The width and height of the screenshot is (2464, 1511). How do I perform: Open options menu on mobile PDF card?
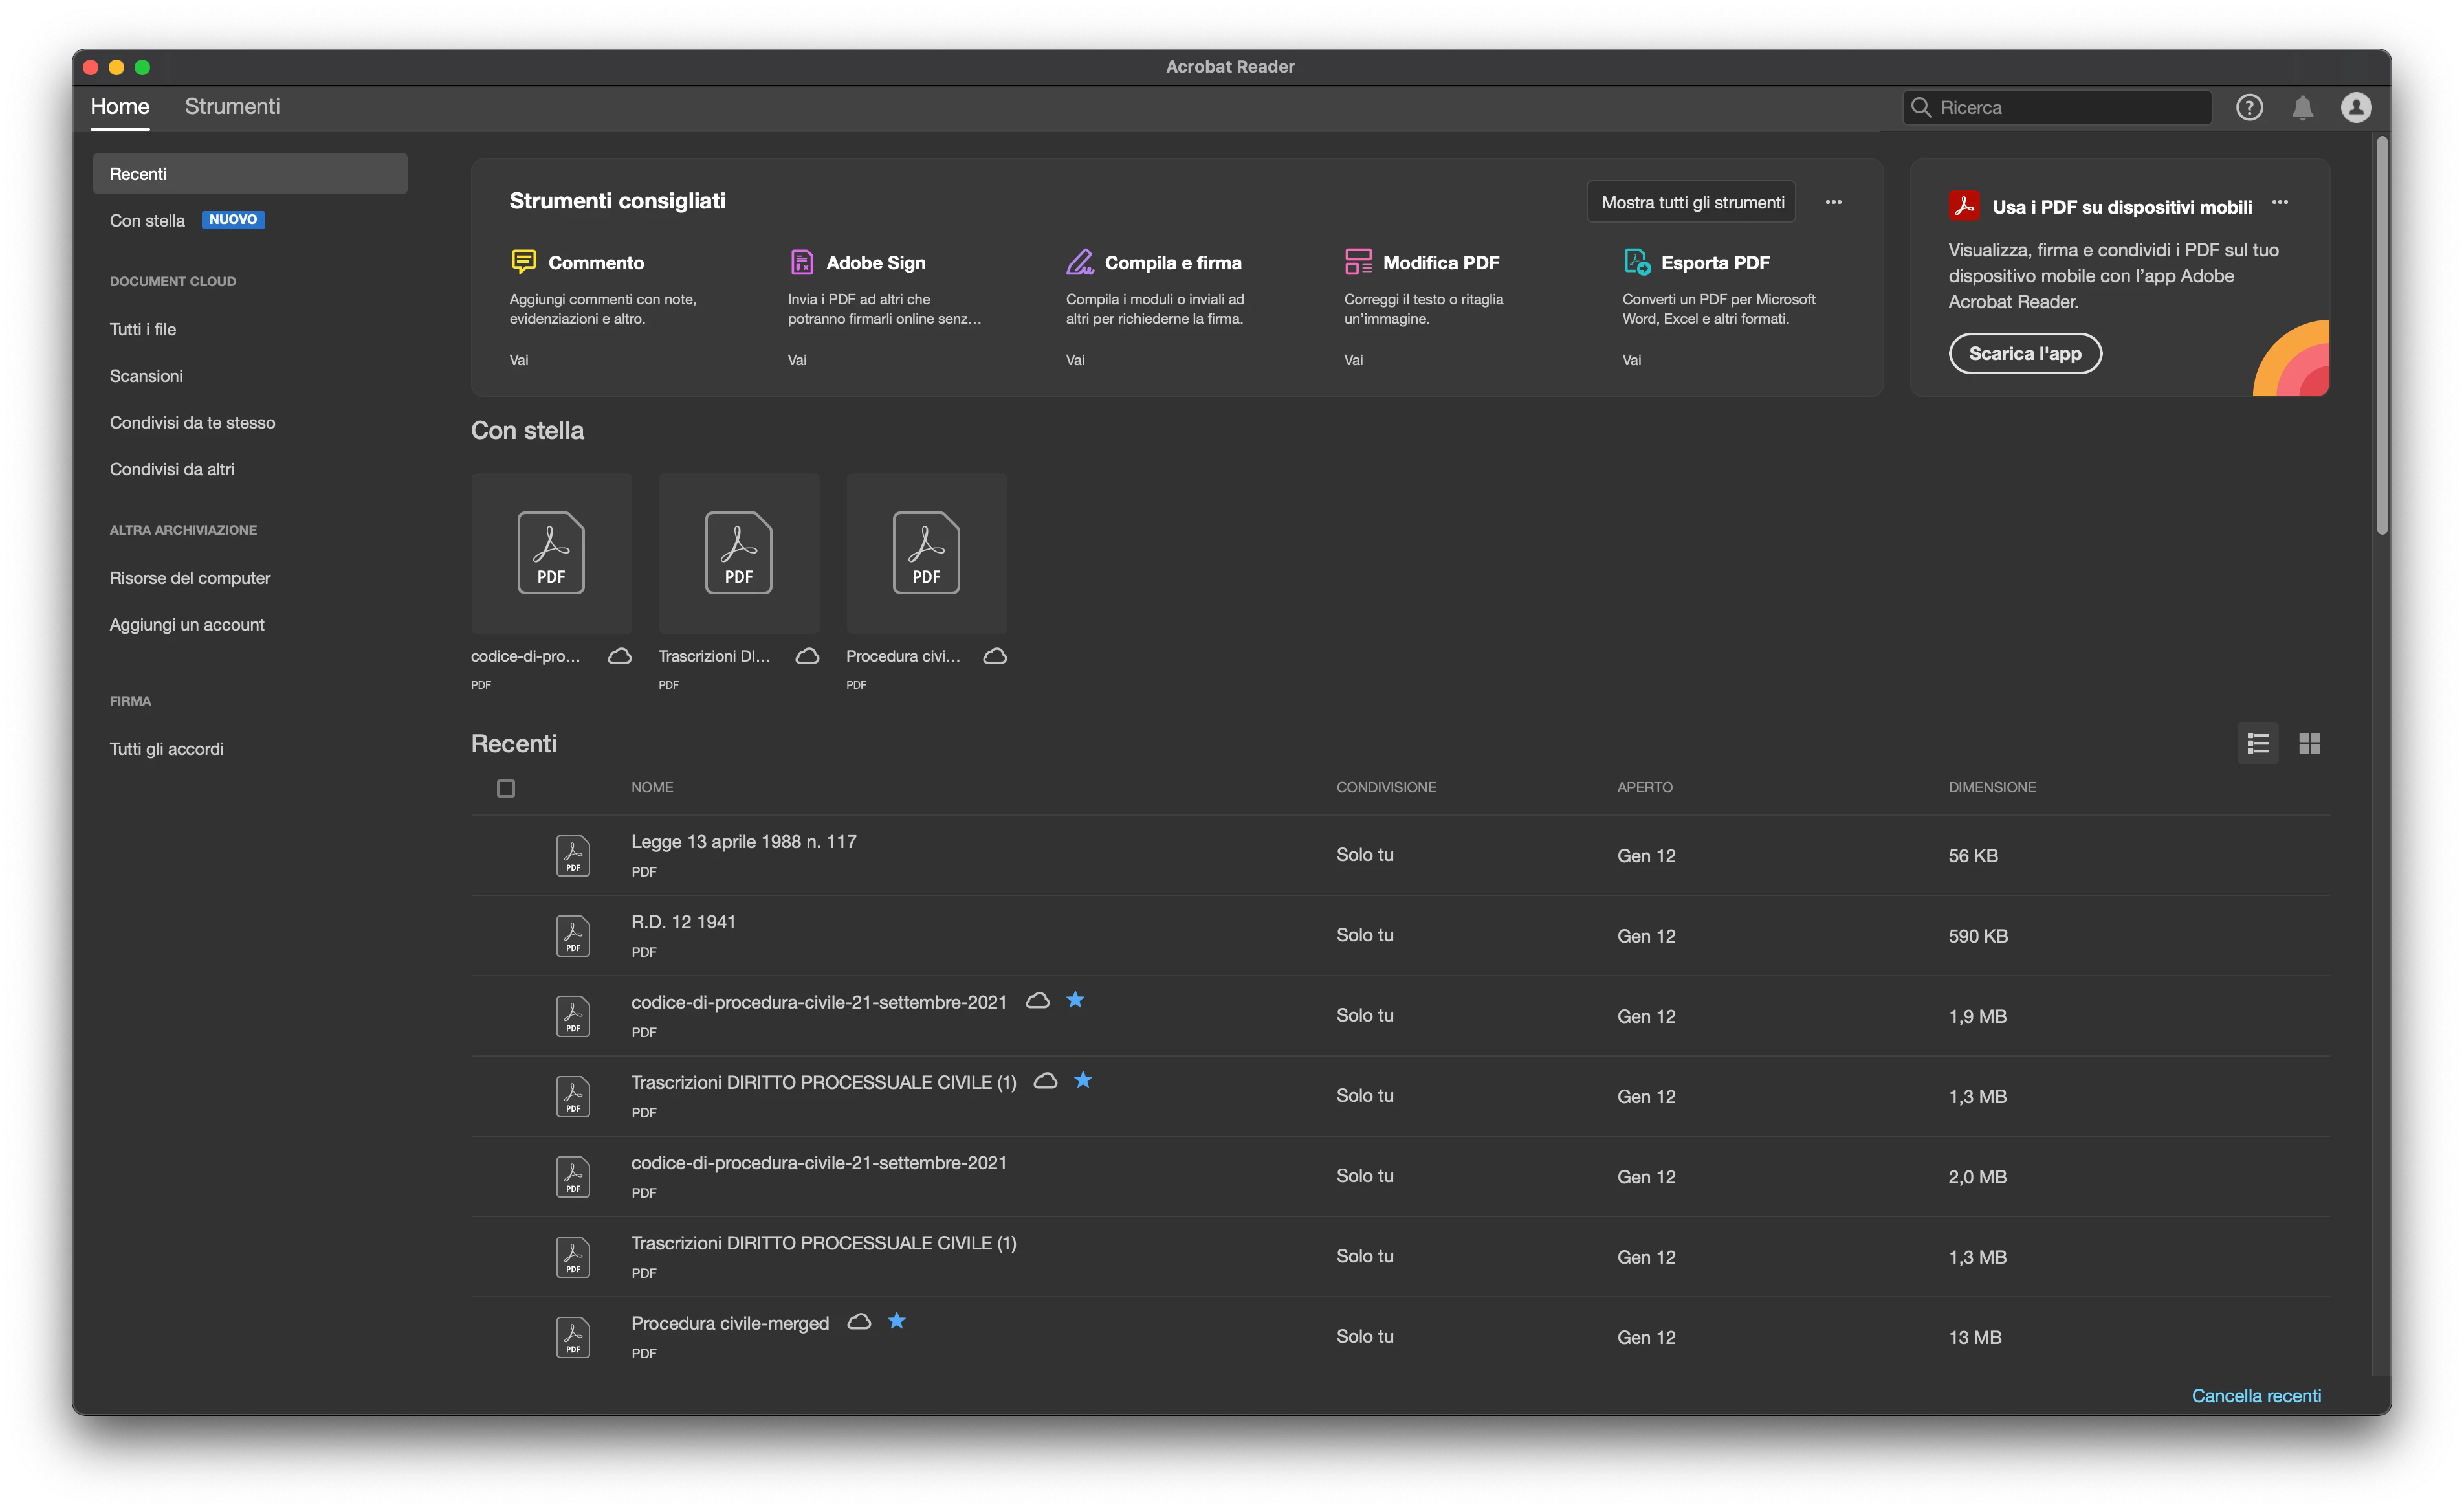click(x=2280, y=202)
